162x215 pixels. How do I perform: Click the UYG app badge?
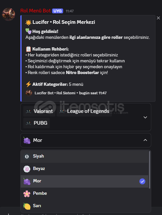point(58,11)
